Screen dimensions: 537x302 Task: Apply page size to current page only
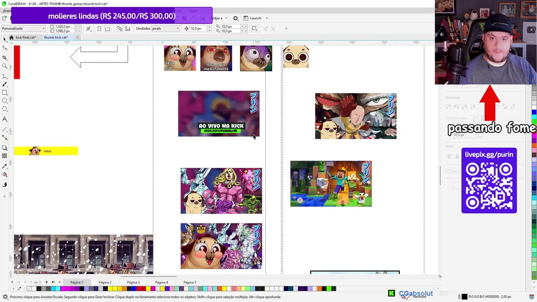coord(128,29)
